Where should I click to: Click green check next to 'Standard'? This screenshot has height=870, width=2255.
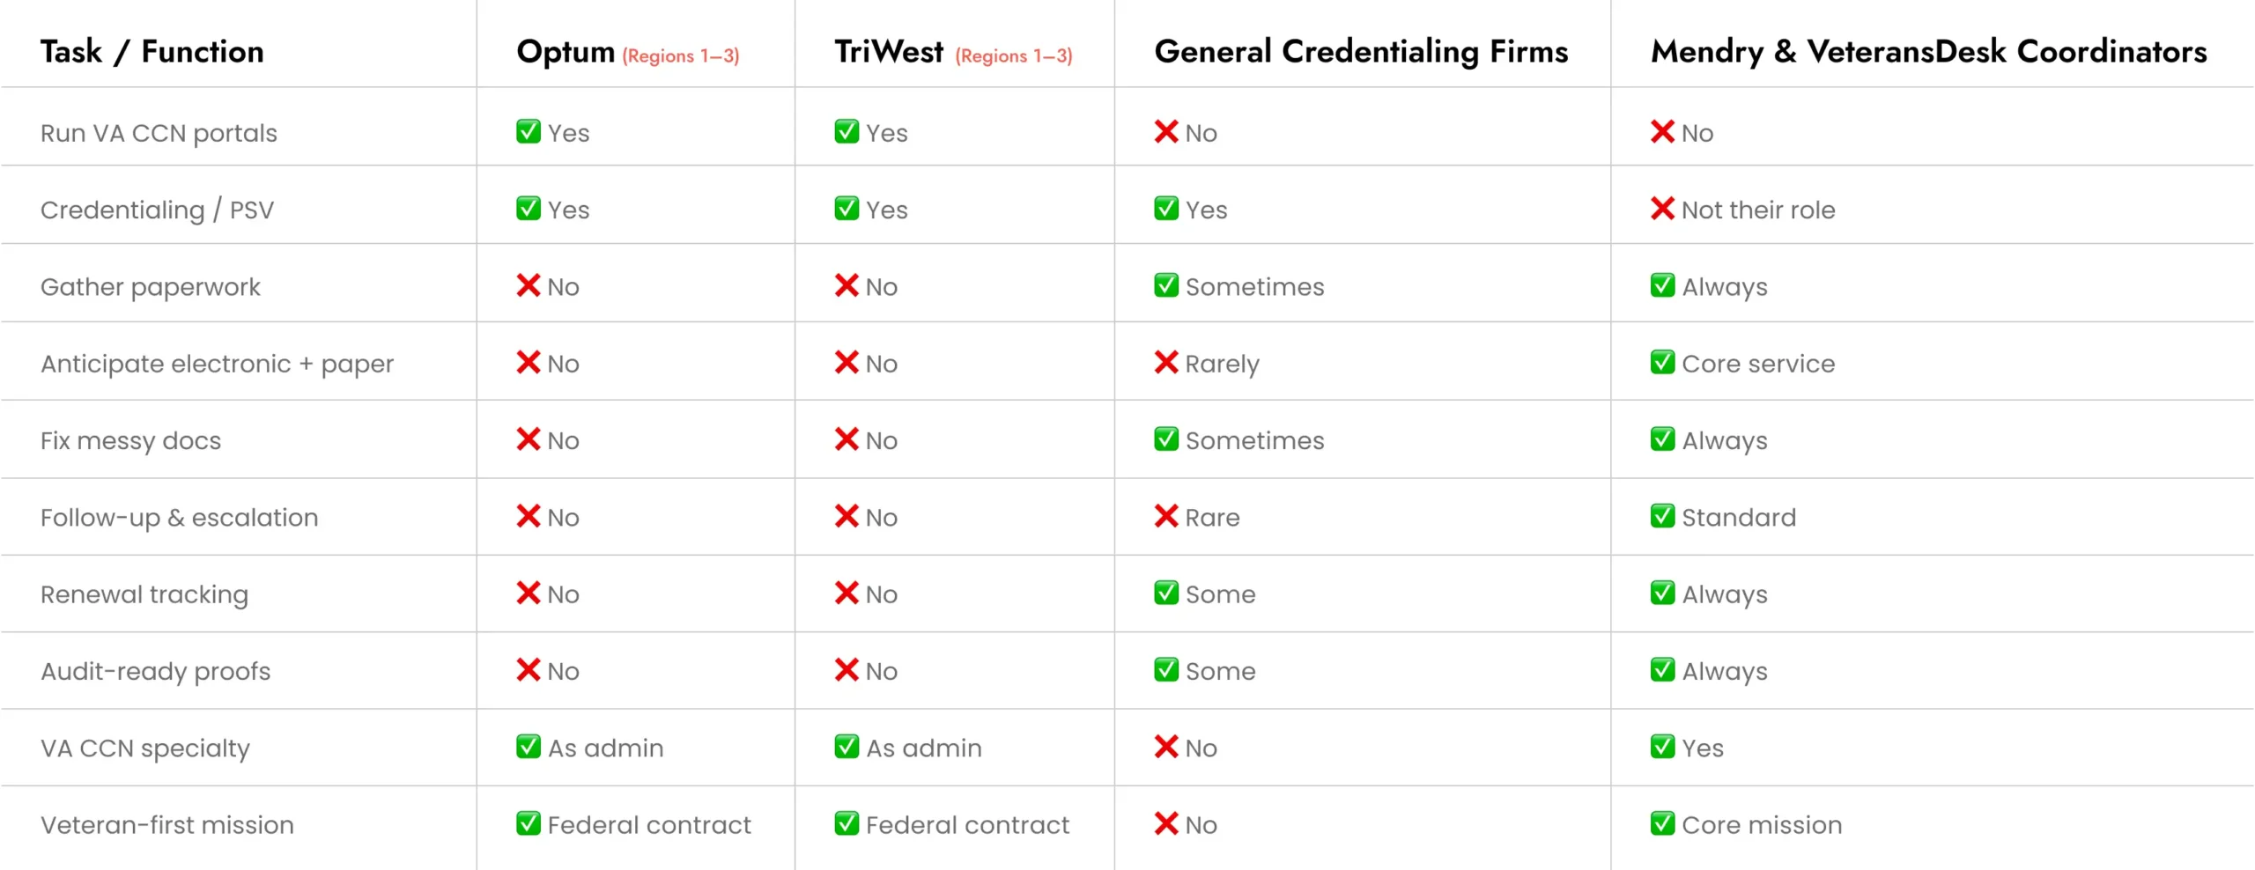point(1661,516)
